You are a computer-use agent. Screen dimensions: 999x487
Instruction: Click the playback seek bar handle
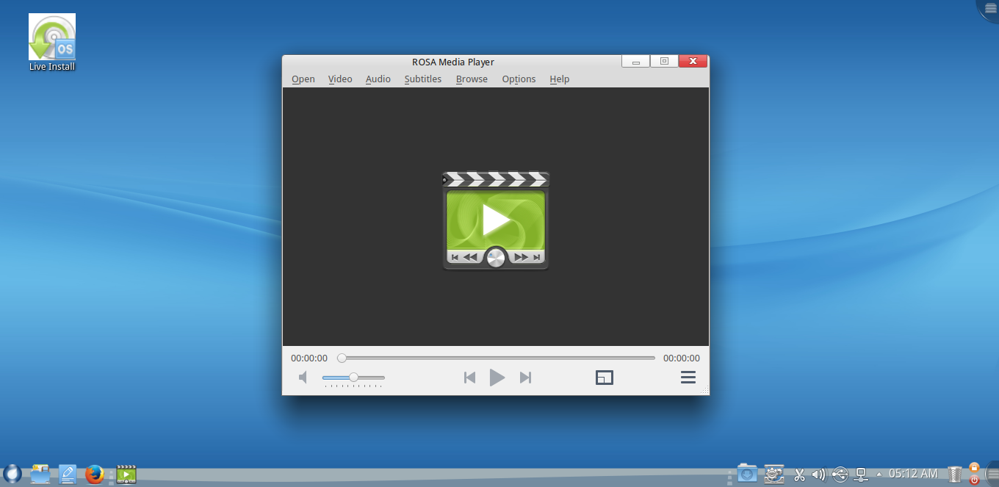pyautogui.click(x=342, y=358)
